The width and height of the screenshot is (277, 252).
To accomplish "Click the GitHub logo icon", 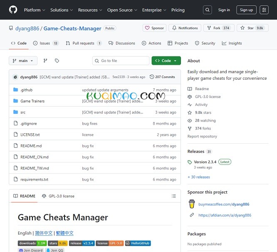I will 13,10.
